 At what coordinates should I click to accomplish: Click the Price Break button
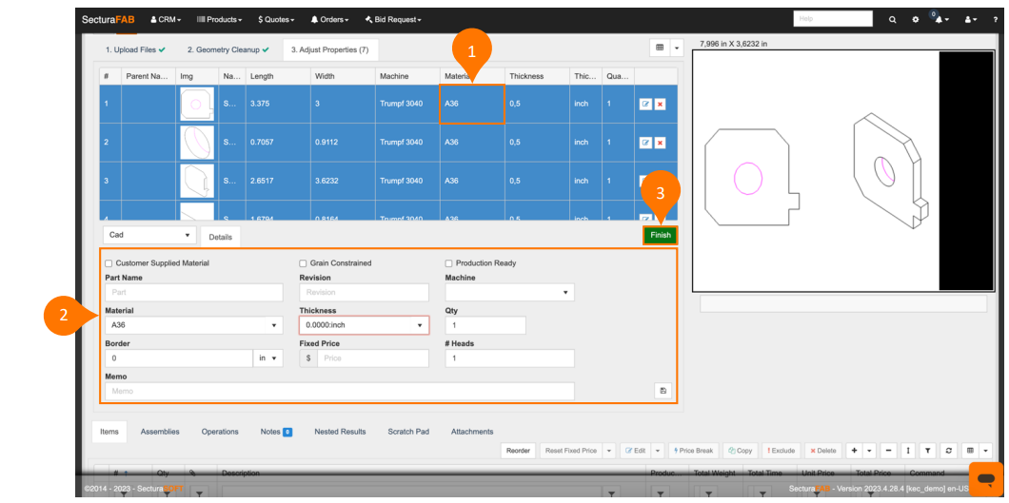pos(693,451)
